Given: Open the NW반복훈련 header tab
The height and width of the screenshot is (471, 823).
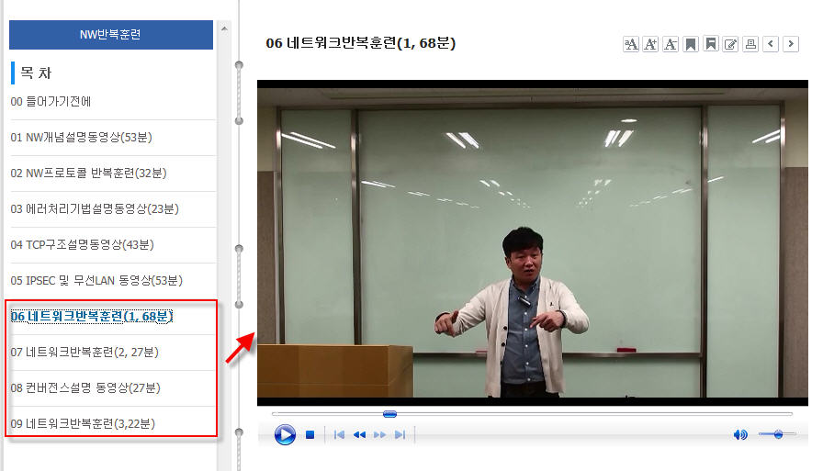Looking at the screenshot, I should 111,35.
